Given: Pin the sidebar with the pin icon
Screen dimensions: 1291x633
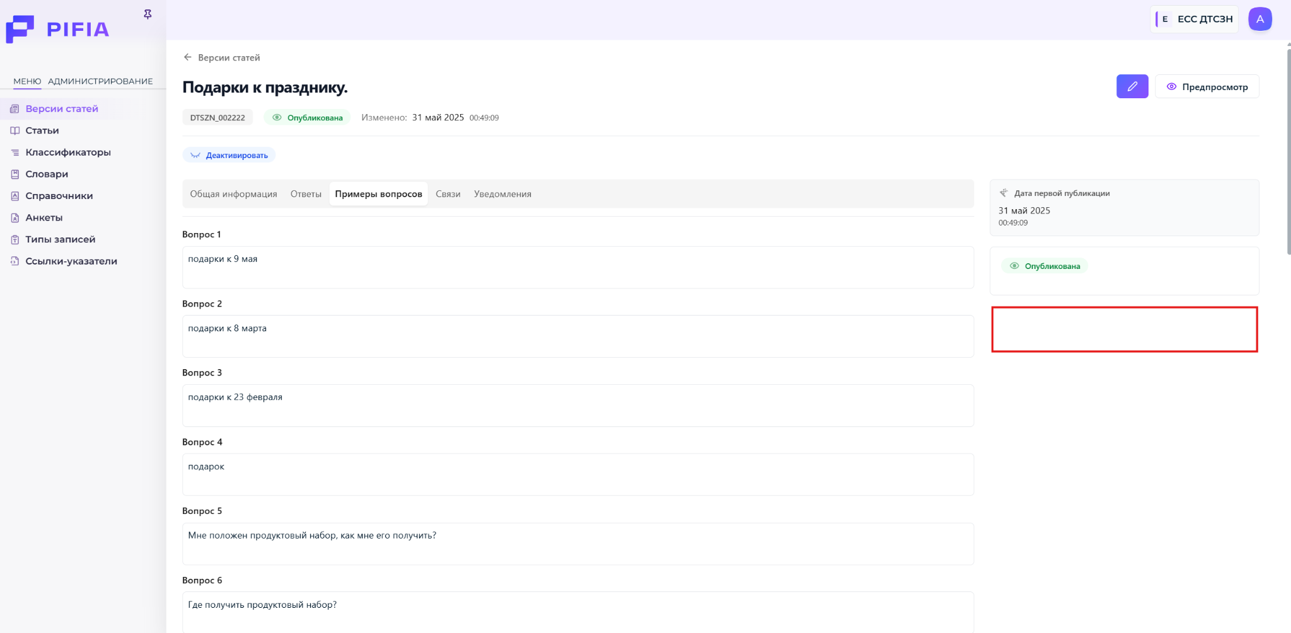Looking at the screenshot, I should (x=148, y=14).
